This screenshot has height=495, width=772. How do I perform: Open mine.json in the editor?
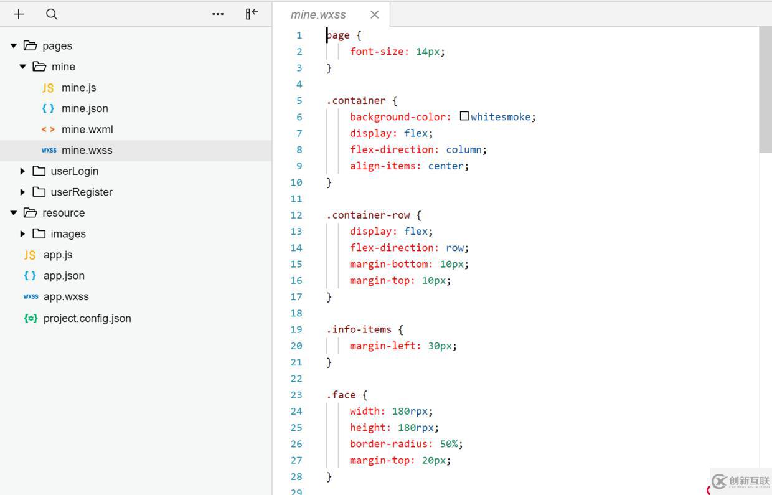[85, 108]
